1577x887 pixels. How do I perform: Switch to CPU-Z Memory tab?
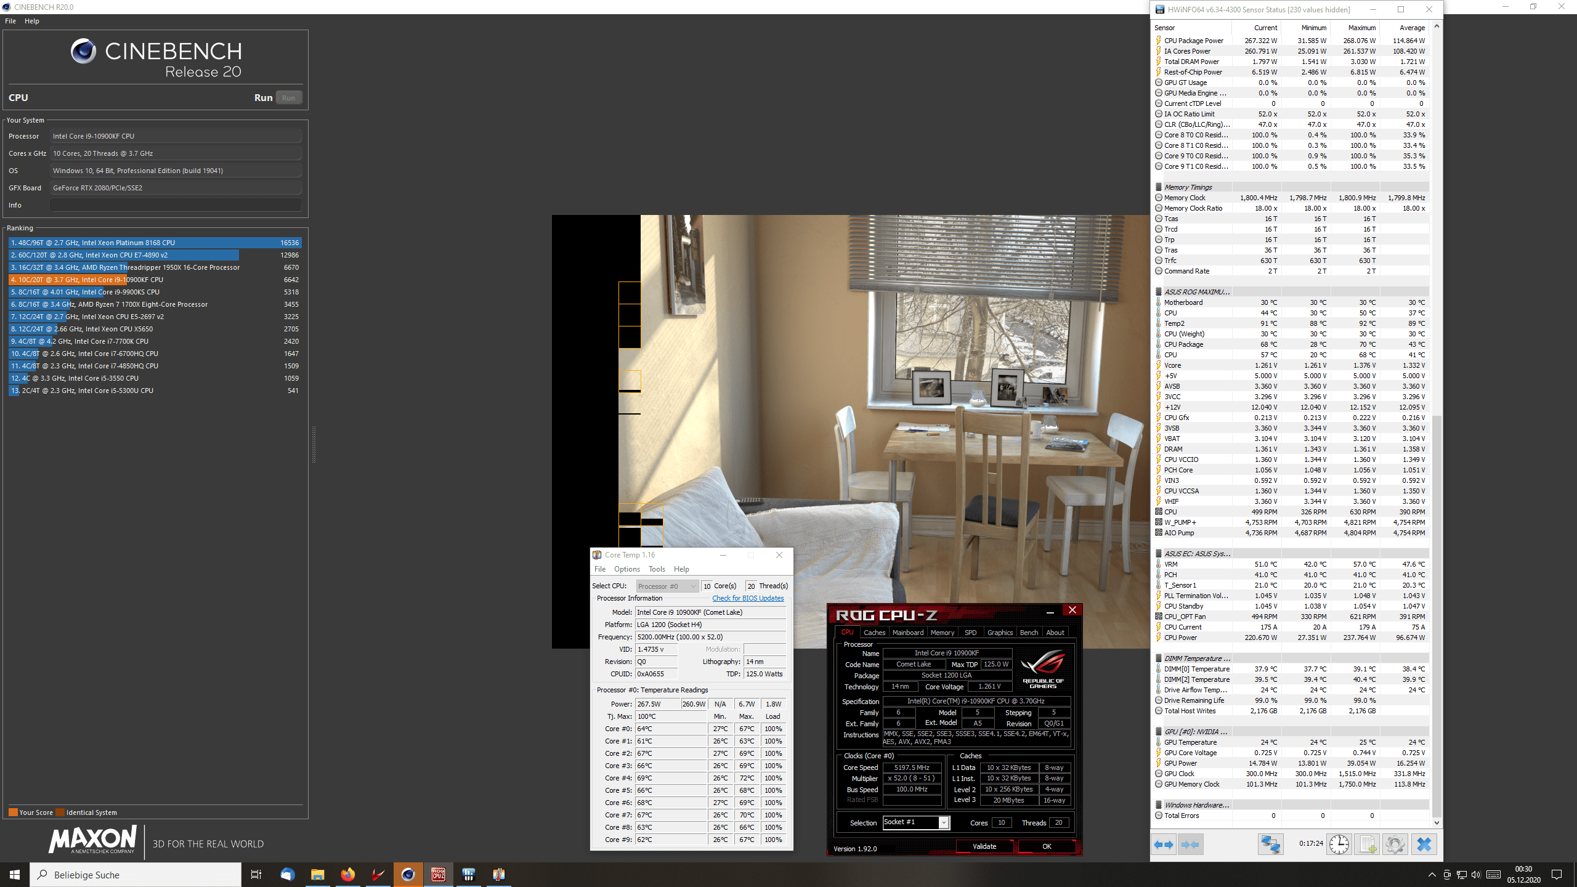click(943, 633)
